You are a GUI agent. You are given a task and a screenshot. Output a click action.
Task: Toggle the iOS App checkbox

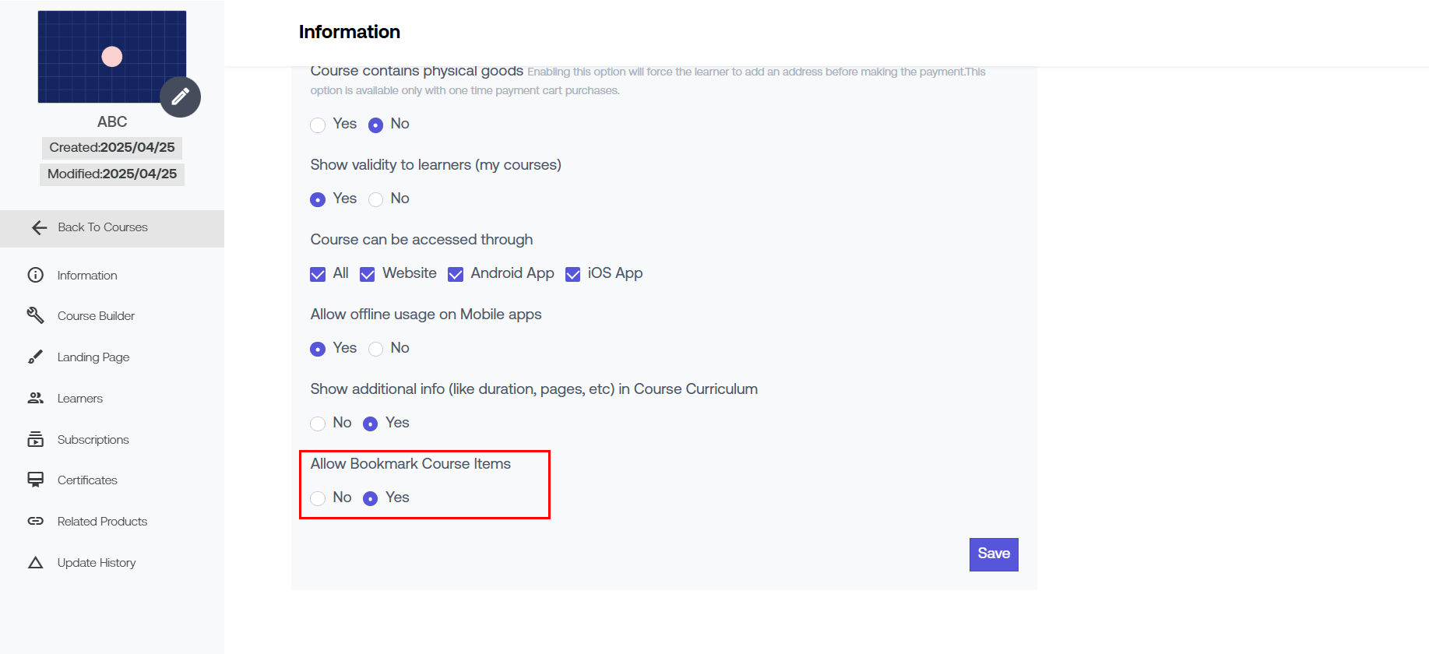573,274
